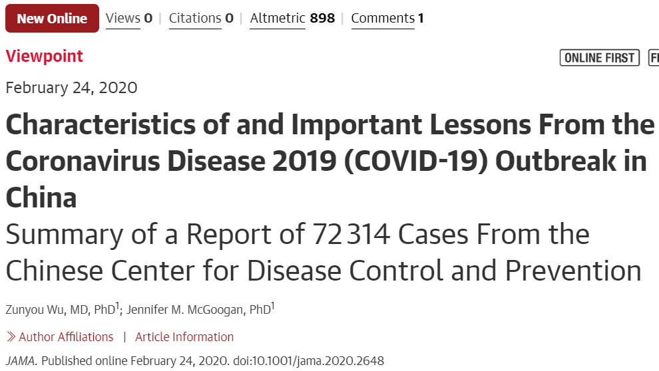Click the ONLINE FIRST badge
Screen dimensions: 659x371
click(600, 58)
